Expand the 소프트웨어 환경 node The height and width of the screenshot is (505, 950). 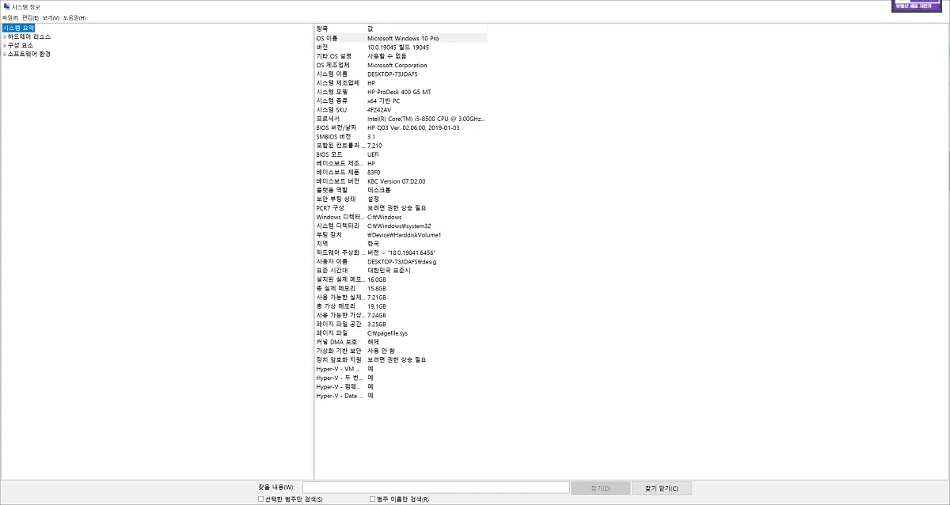pyautogui.click(x=4, y=54)
